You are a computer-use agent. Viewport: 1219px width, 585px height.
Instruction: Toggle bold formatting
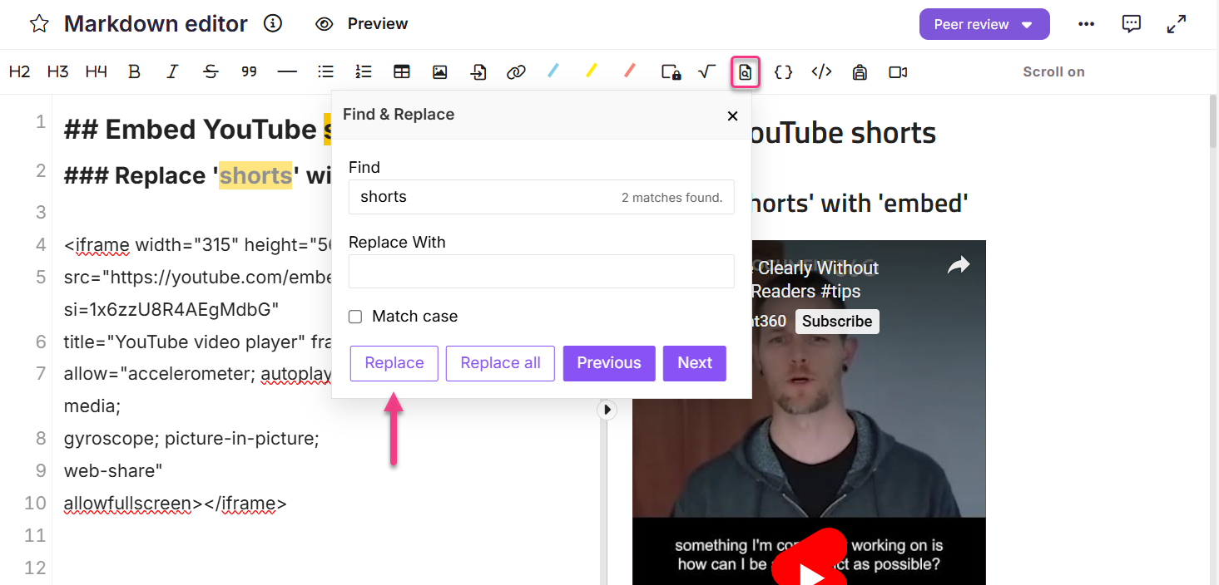[134, 71]
